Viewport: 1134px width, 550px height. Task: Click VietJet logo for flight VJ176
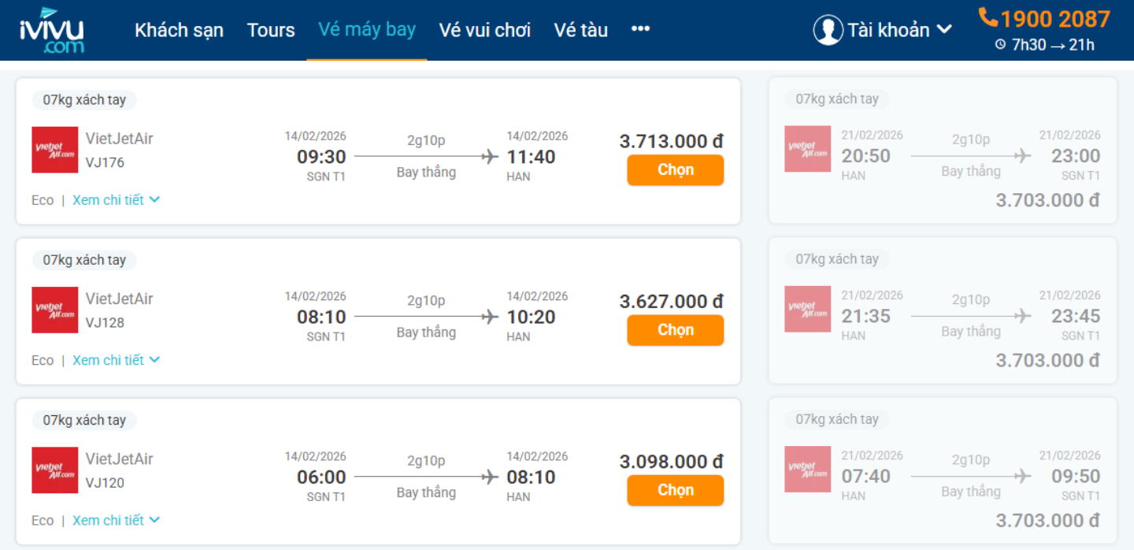click(54, 150)
